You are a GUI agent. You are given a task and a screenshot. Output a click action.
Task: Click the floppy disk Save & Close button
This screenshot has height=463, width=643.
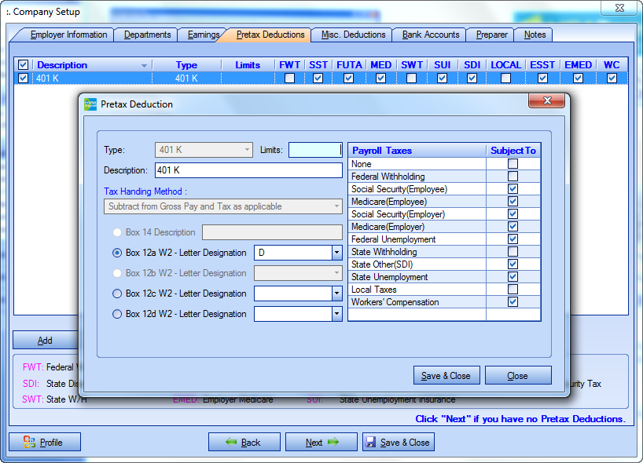398,442
